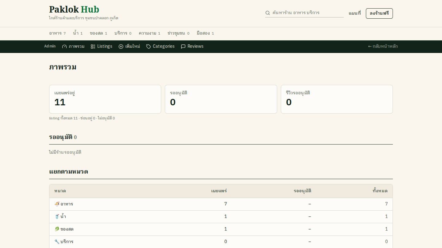Click the Categories tag icon

[149, 47]
